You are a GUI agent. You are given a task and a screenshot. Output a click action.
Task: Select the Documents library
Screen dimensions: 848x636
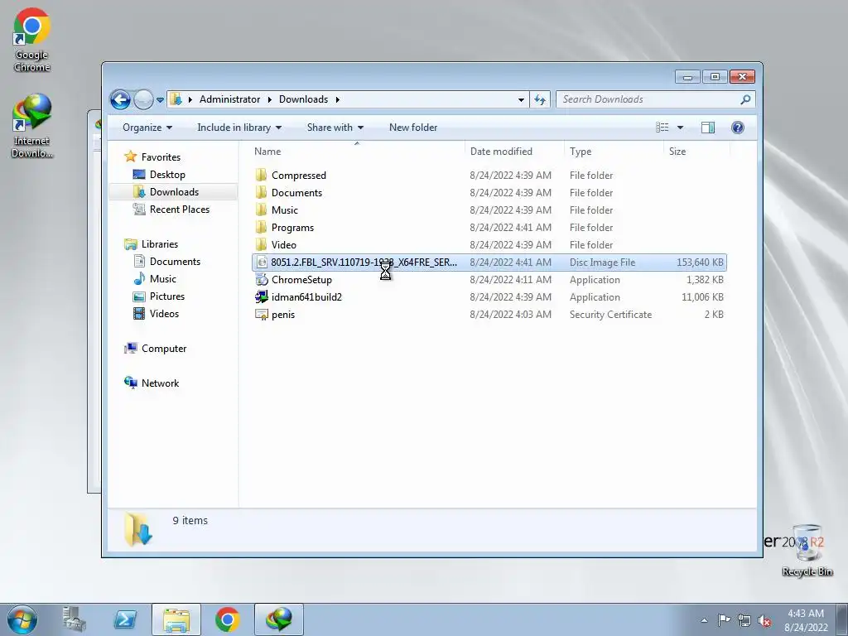tap(175, 262)
